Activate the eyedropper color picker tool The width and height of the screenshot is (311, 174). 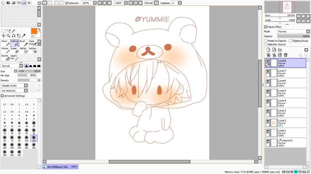pos(23,36)
